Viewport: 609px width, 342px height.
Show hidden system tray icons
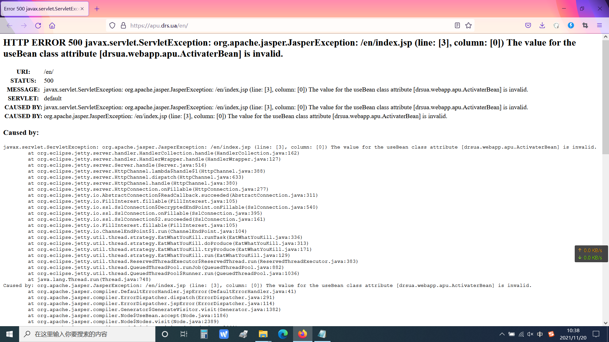502,334
